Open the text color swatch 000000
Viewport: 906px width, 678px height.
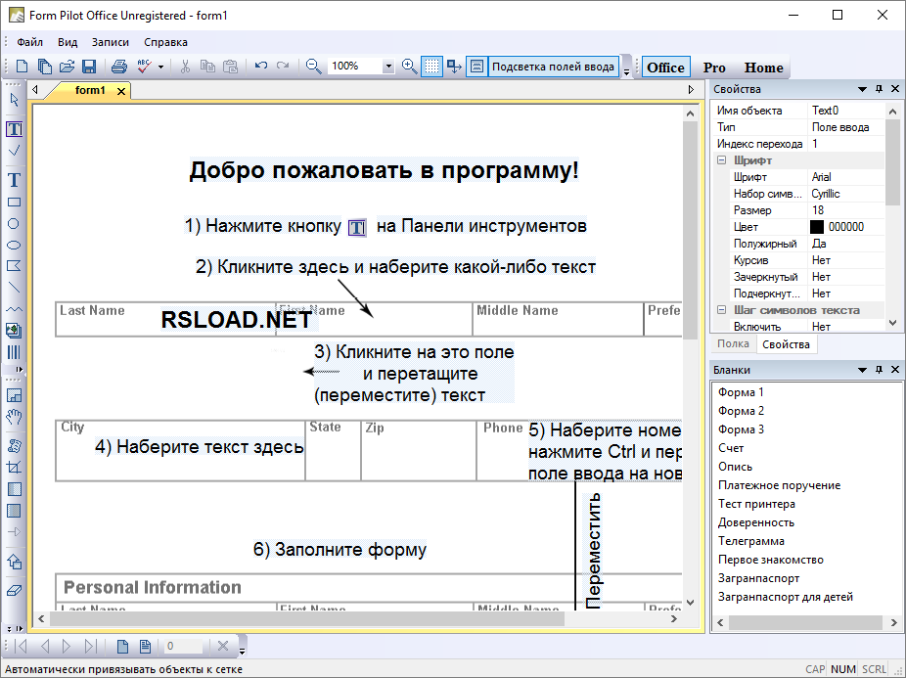[819, 226]
